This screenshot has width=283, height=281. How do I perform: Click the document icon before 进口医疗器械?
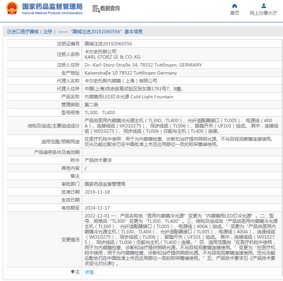(9, 32)
